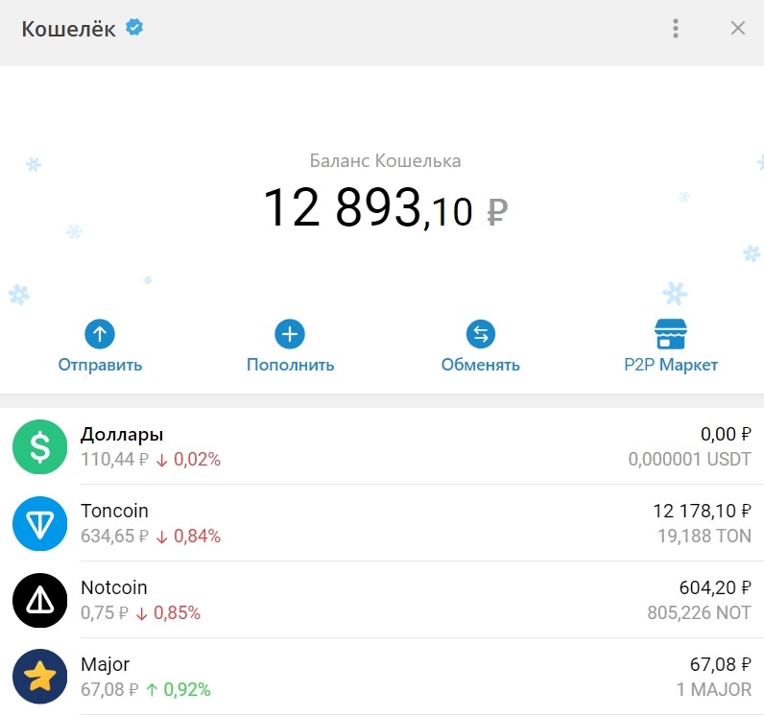This screenshot has width=764, height=717.
Task: Click the verified badge next to Кошелёк
Action: (x=134, y=27)
